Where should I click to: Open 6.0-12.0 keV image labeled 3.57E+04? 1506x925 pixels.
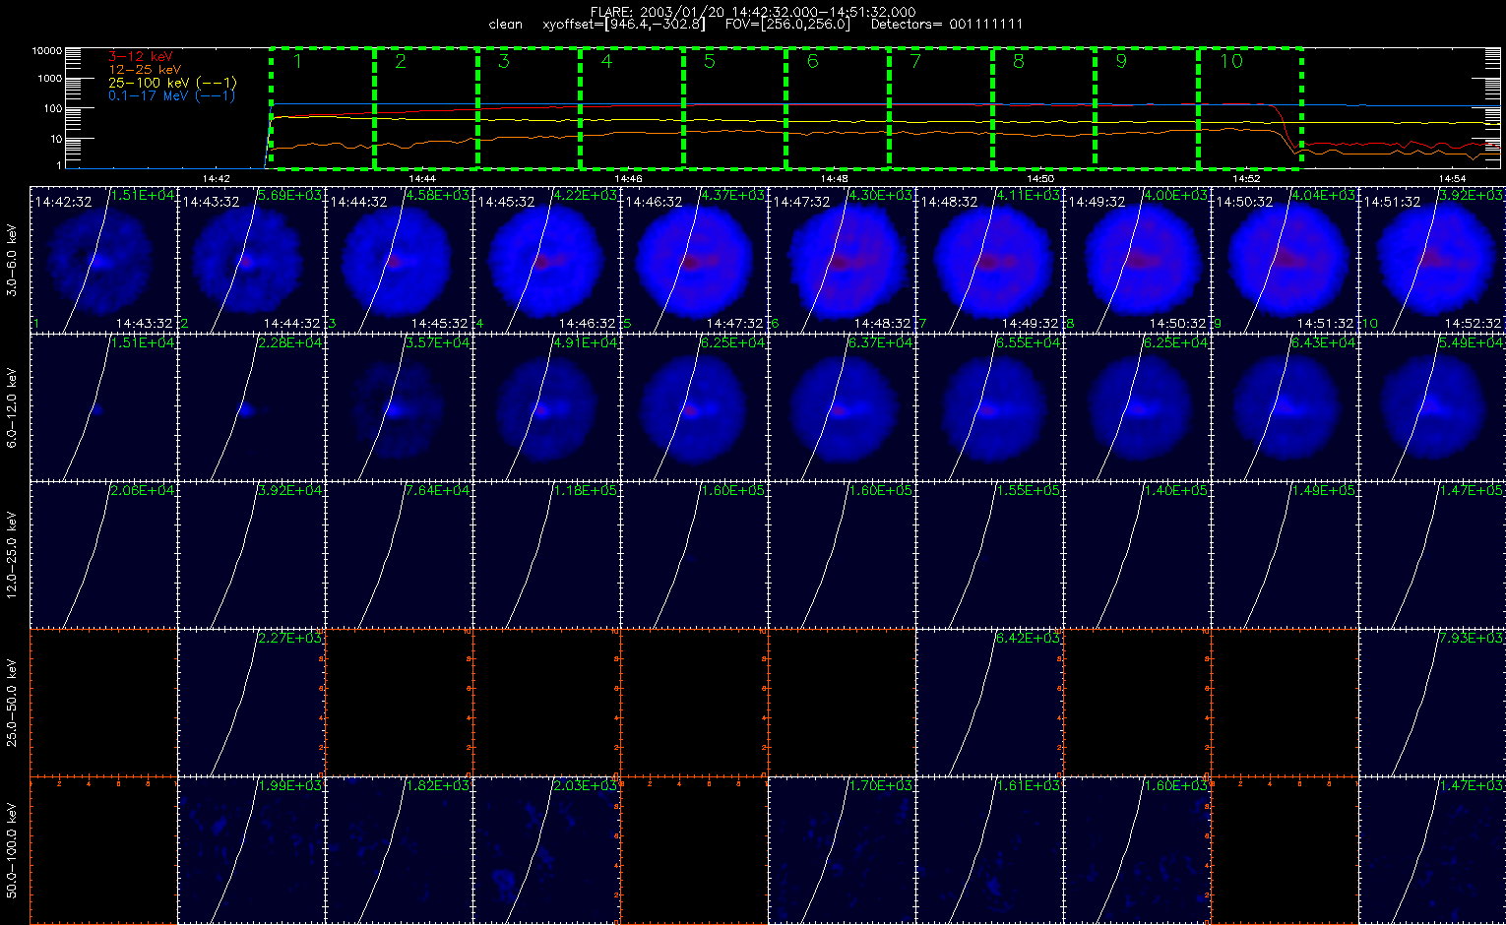point(399,406)
